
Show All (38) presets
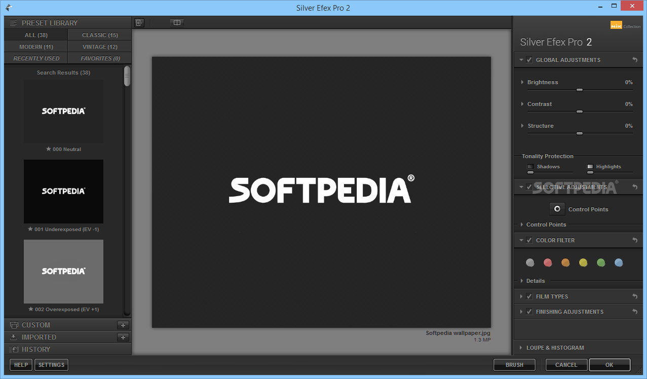(36, 35)
